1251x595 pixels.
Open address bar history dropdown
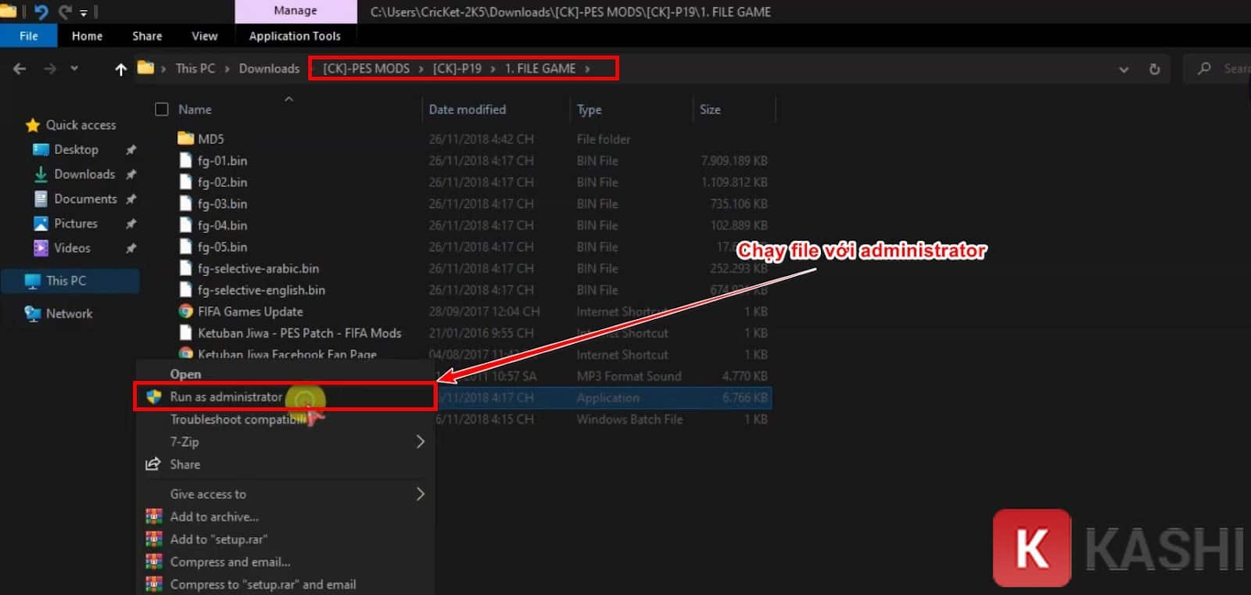(x=1124, y=69)
